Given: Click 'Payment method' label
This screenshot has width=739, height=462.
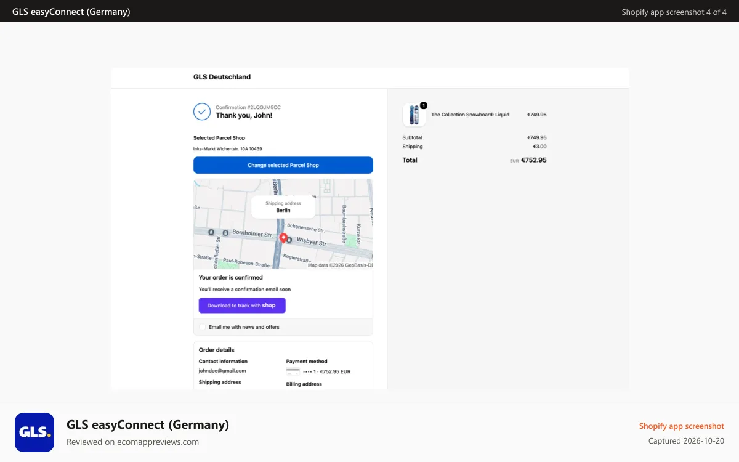Looking at the screenshot, I should tap(307, 362).
